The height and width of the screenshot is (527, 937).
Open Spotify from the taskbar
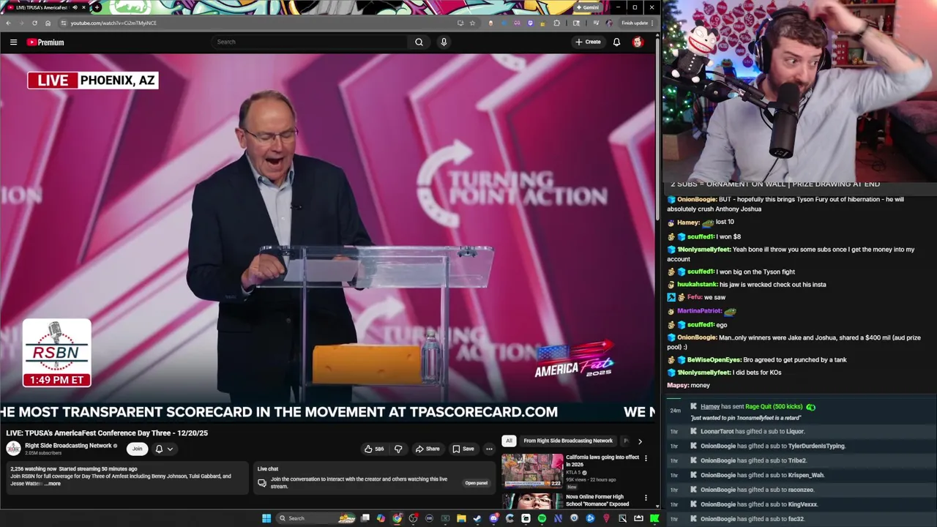coord(542,518)
